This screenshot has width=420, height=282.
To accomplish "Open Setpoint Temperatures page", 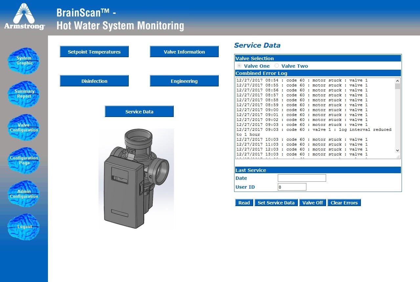I will (94, 52).
